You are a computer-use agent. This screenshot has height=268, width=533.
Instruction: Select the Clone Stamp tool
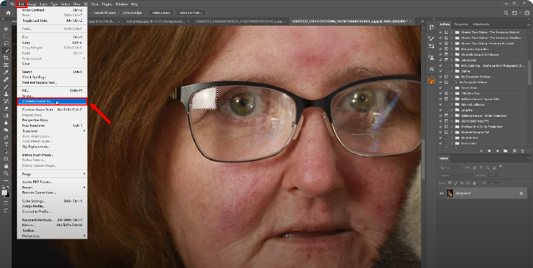click(6, 94)
